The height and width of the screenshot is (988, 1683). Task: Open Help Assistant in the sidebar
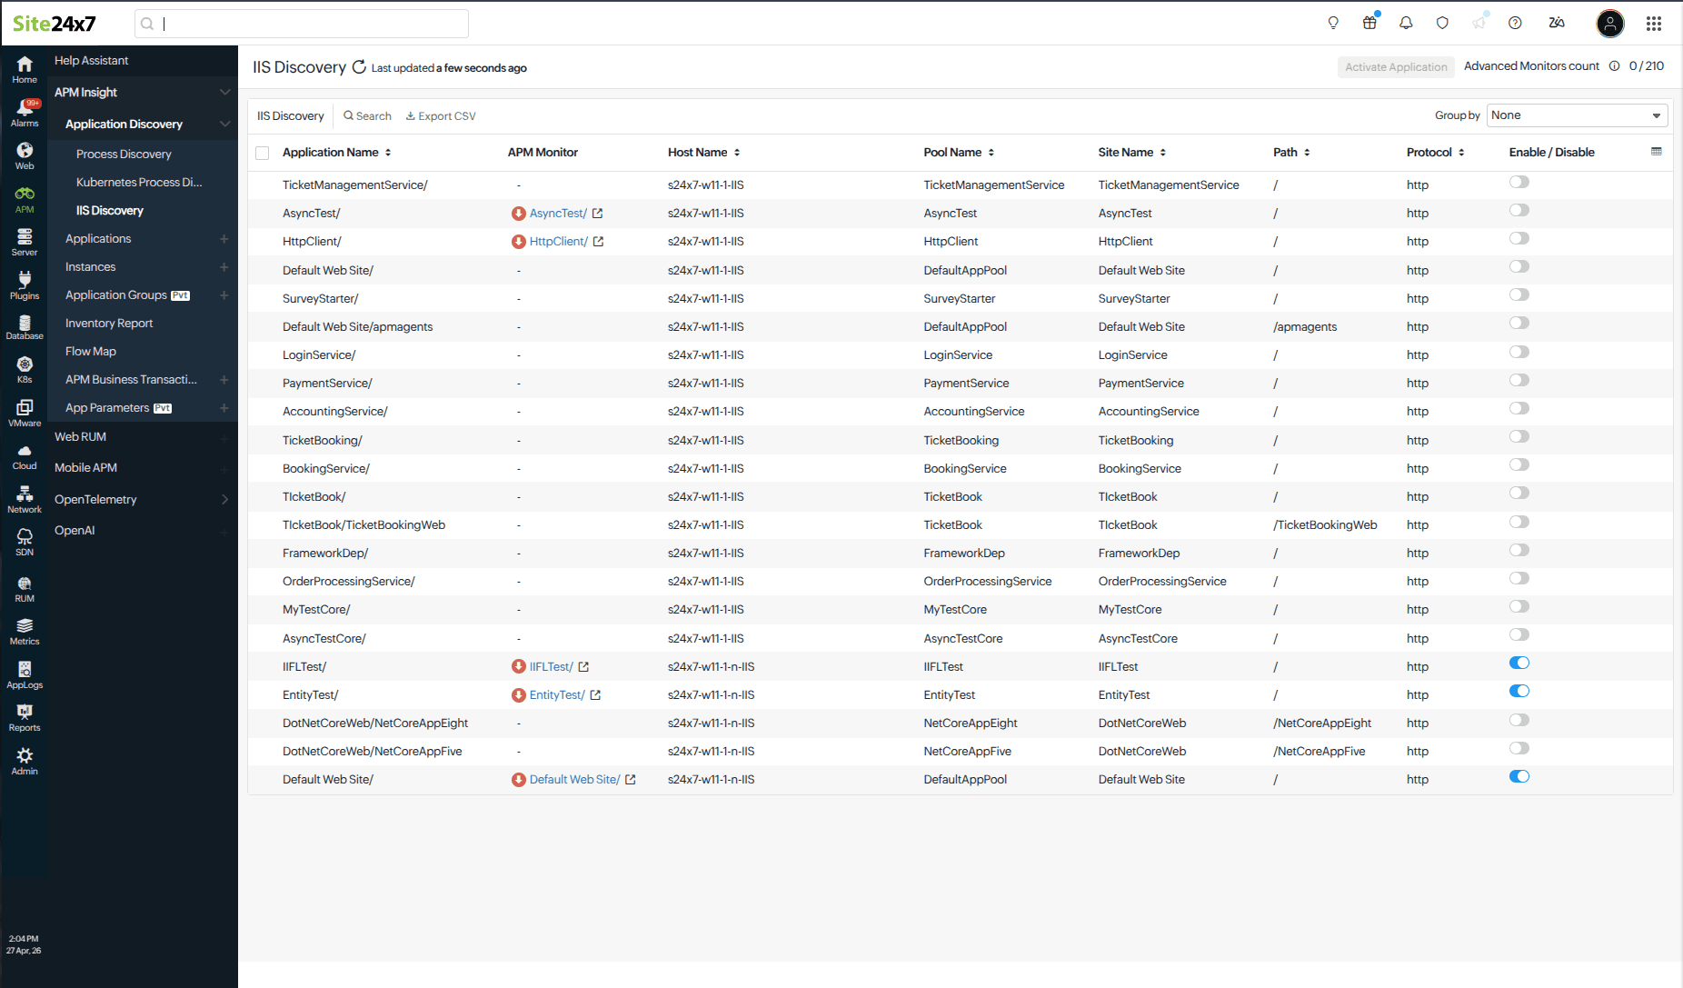(x=91, y=61)
